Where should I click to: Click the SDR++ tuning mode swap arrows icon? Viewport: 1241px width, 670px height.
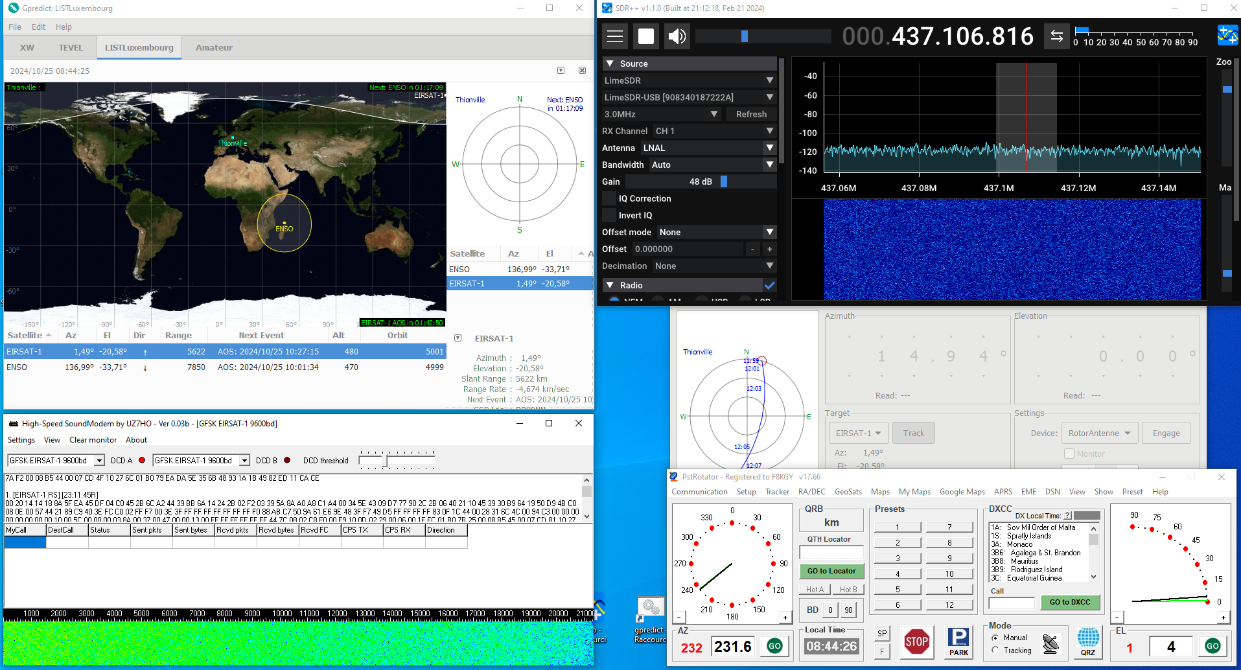pos(1056,36)
